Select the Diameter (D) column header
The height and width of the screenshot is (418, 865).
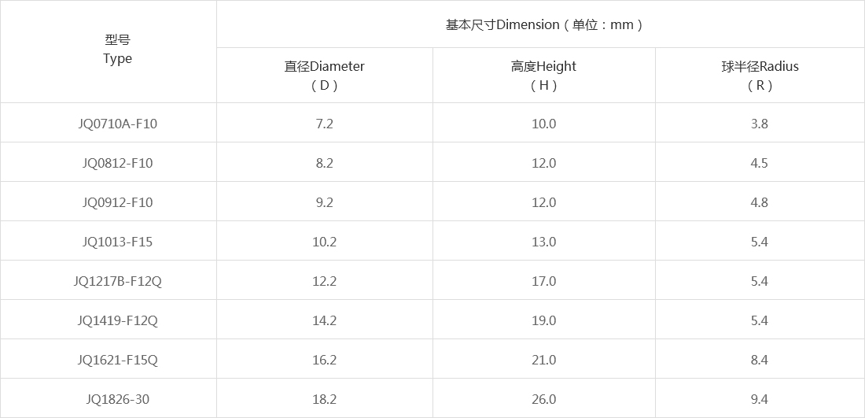coord(324,76)
